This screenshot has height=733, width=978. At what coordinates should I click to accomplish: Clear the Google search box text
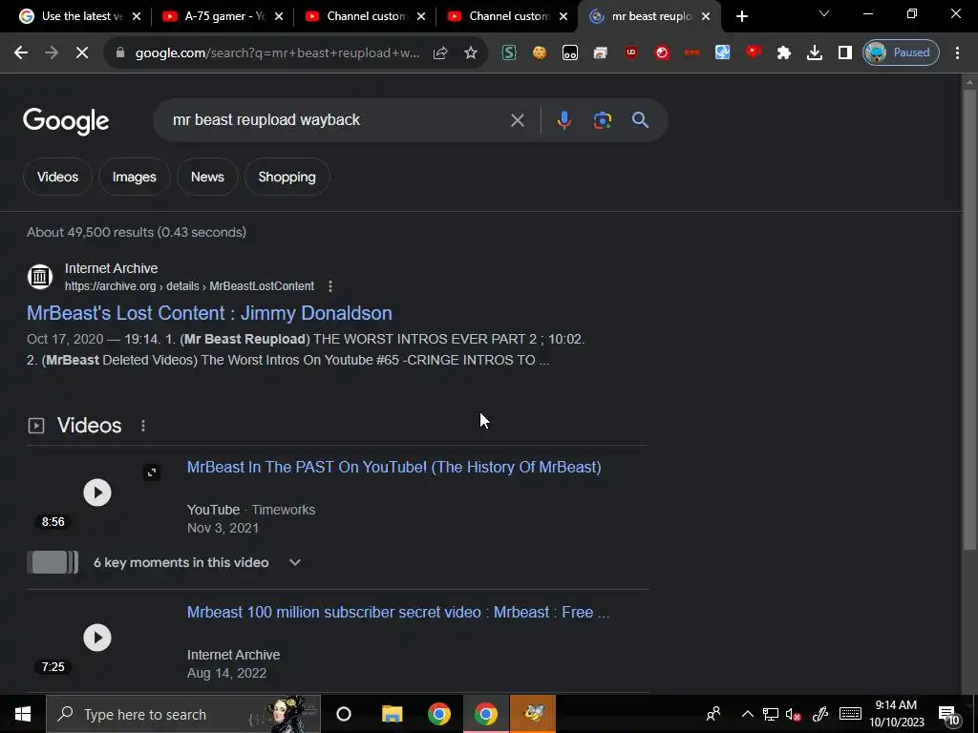[517, 120]
